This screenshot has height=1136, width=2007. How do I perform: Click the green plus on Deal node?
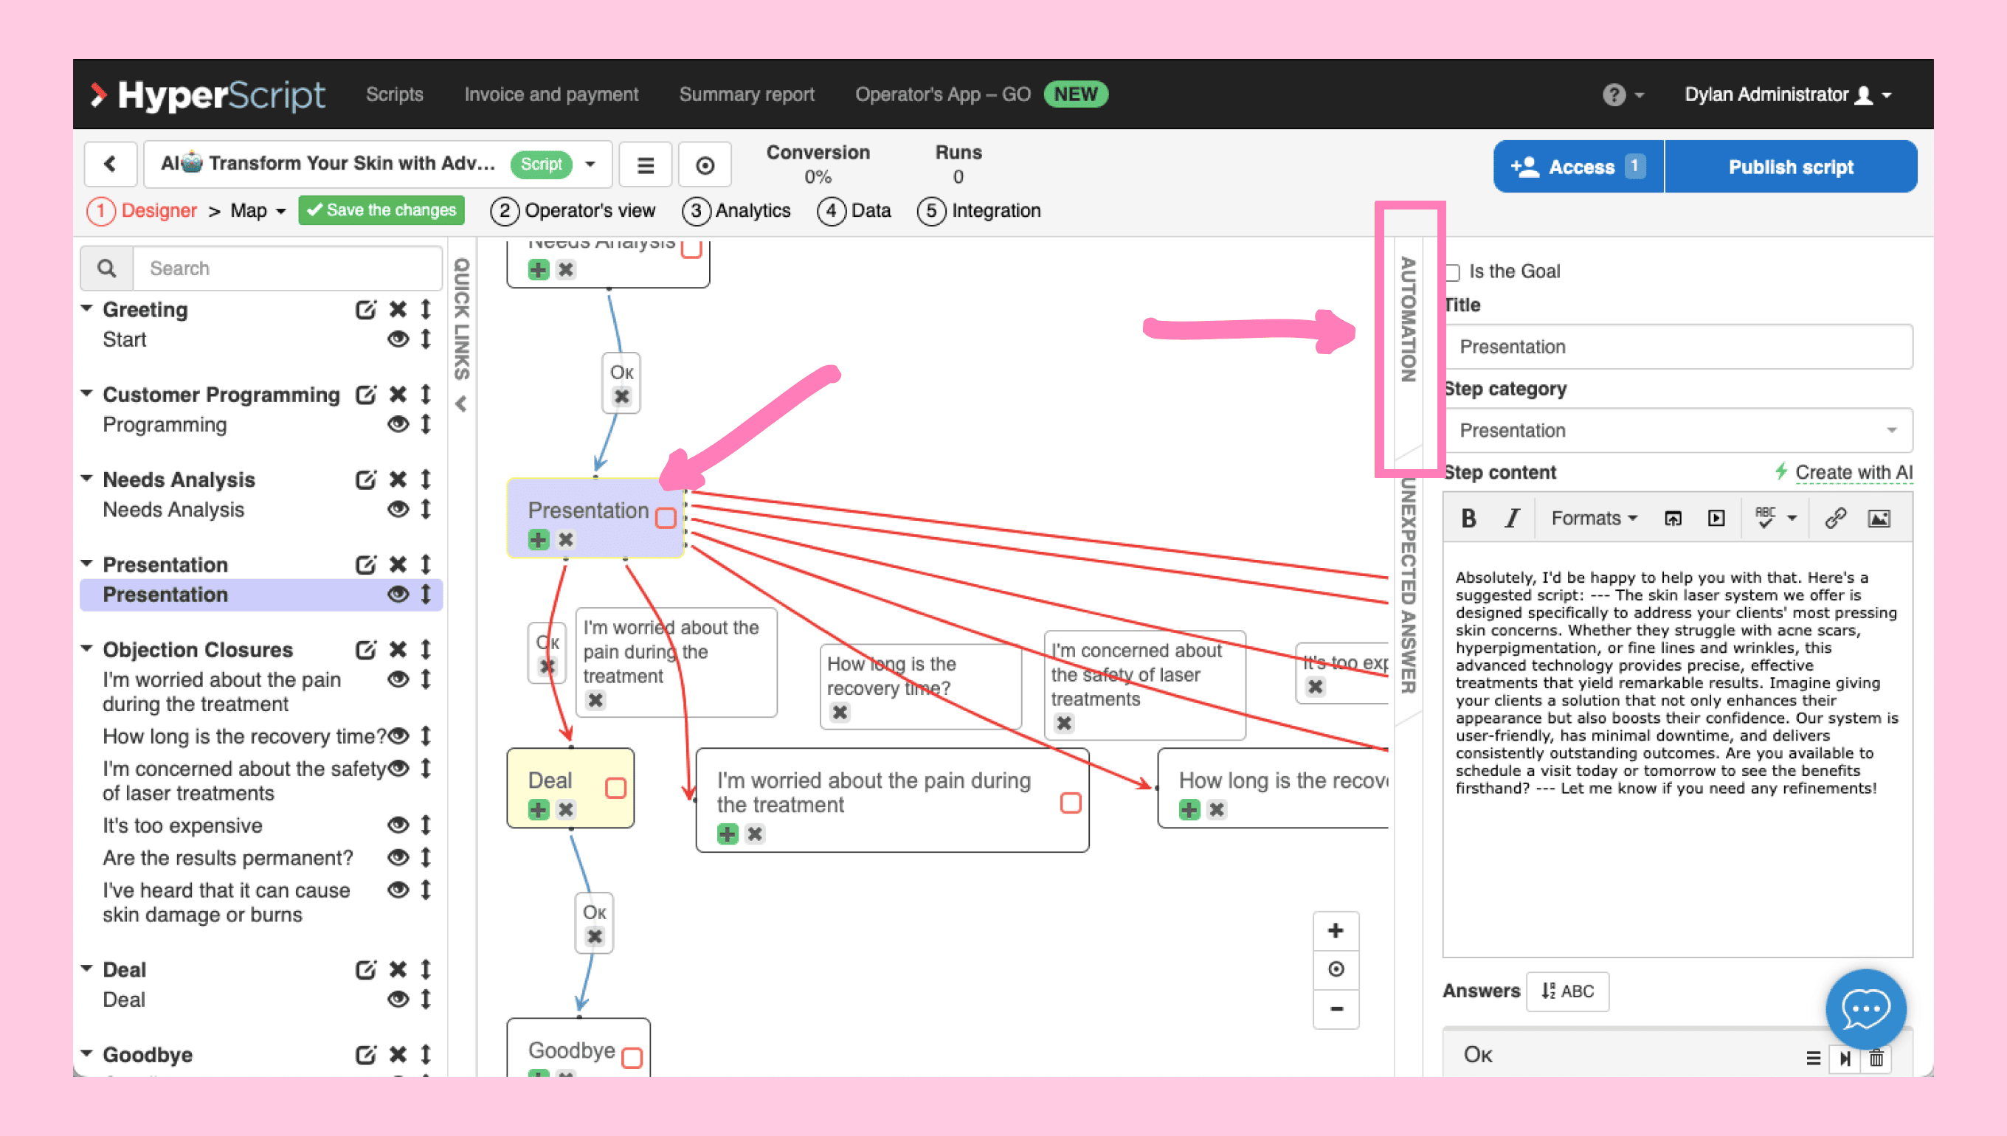[x=539, y=810]
